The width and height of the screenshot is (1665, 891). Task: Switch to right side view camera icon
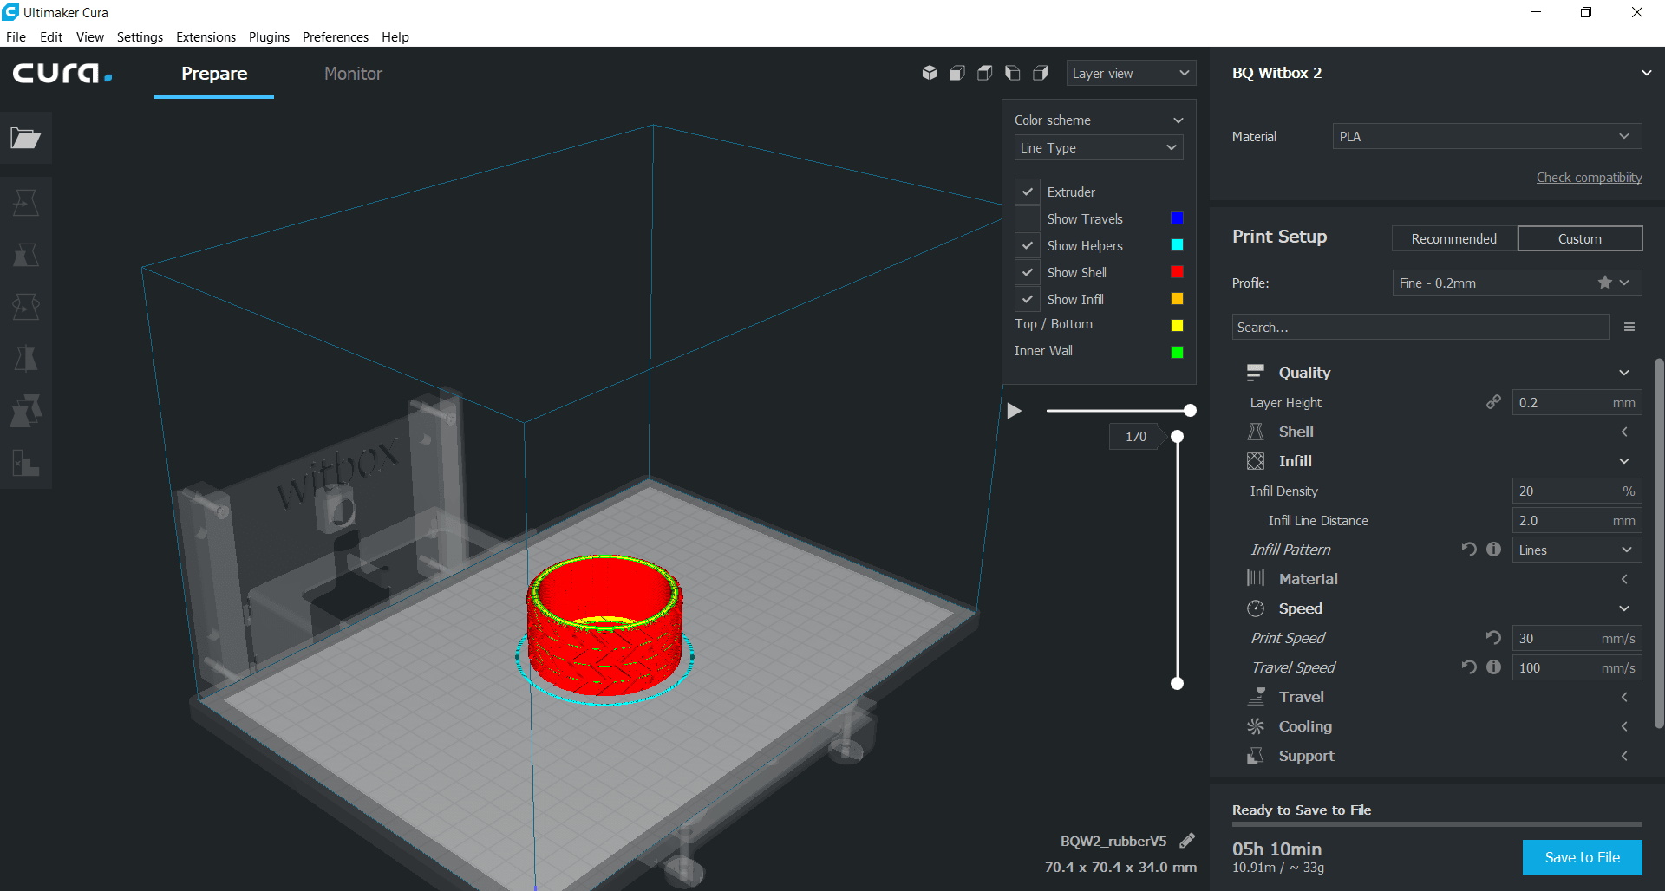coord(1041,73)
